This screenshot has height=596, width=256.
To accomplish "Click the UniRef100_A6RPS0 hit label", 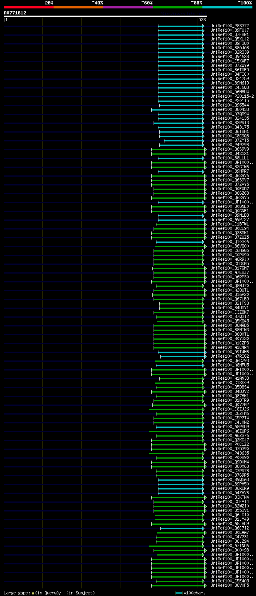I will pos(230,277).
